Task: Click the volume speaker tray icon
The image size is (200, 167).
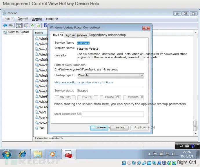Action: click(x=173, y=154)
